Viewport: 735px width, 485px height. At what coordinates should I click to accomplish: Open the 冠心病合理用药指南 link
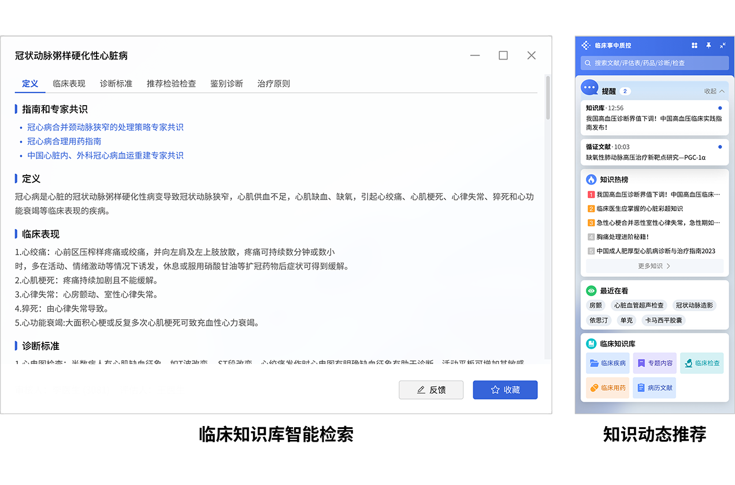tap(65, 141)
